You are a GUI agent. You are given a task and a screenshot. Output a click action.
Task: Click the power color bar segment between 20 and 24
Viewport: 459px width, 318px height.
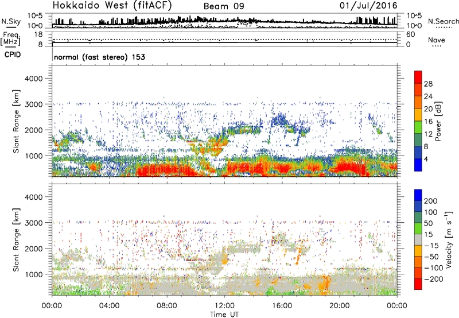pos(418,102)
